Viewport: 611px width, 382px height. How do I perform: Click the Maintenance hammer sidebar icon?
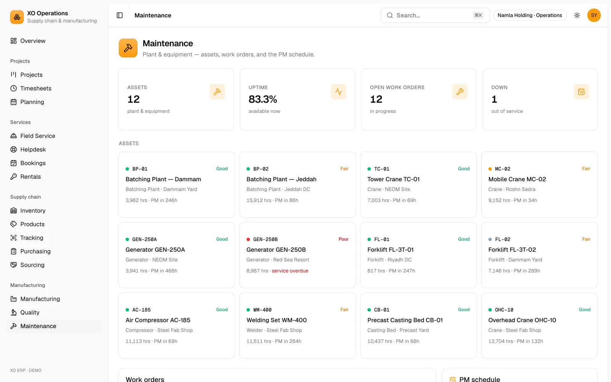pos(14,326)
